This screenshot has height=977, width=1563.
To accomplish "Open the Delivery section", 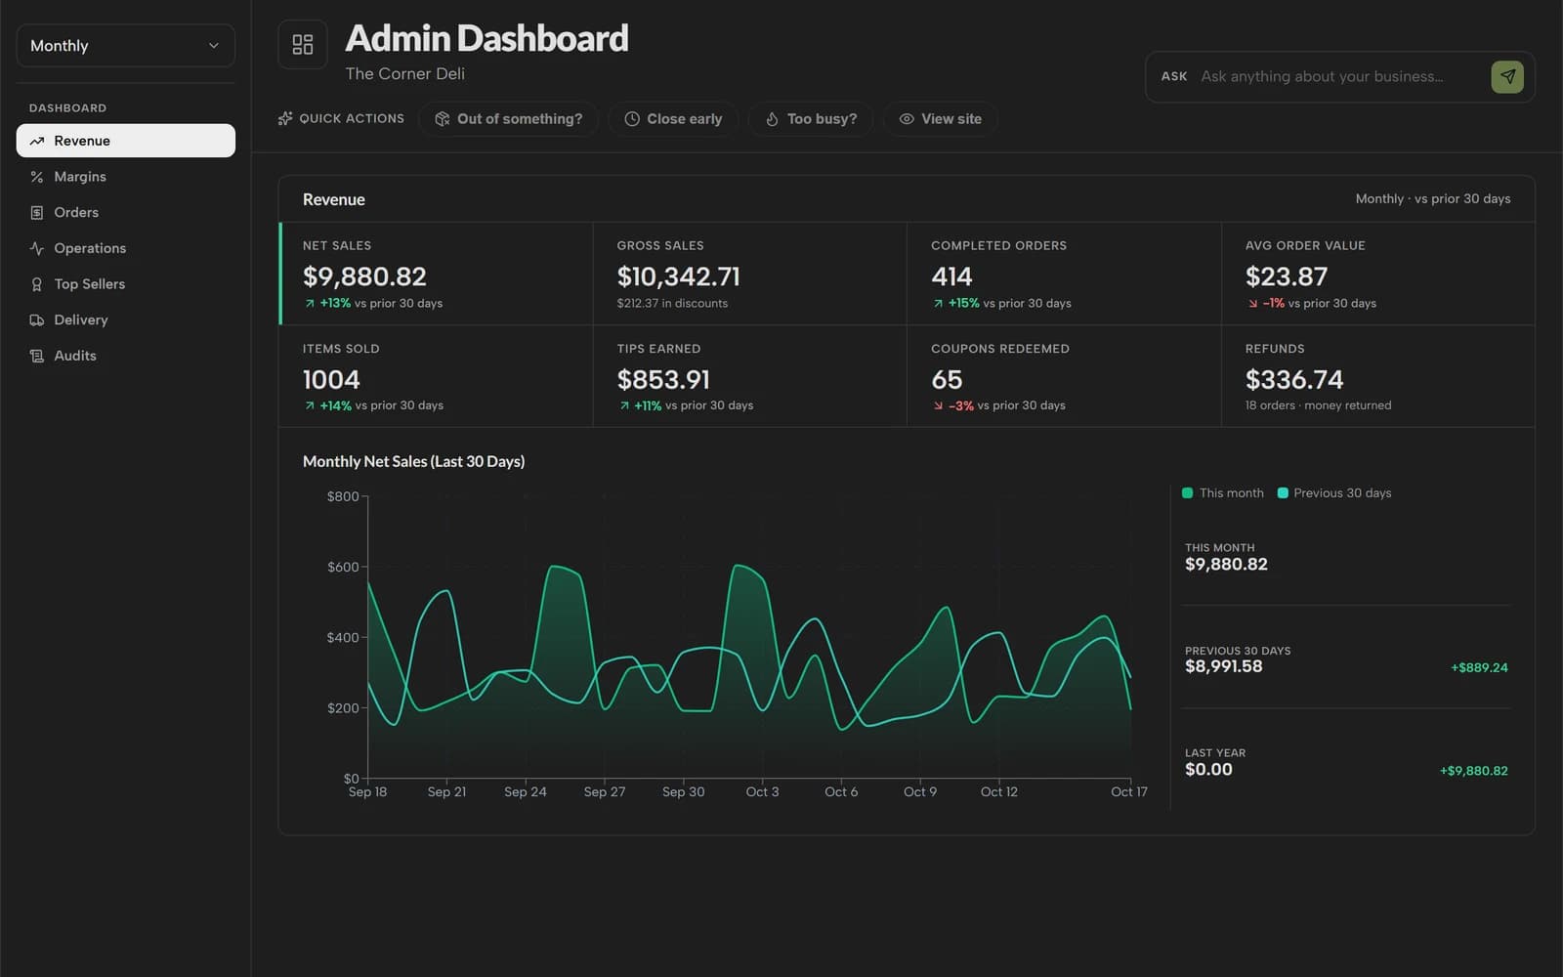I will point(126,319).
